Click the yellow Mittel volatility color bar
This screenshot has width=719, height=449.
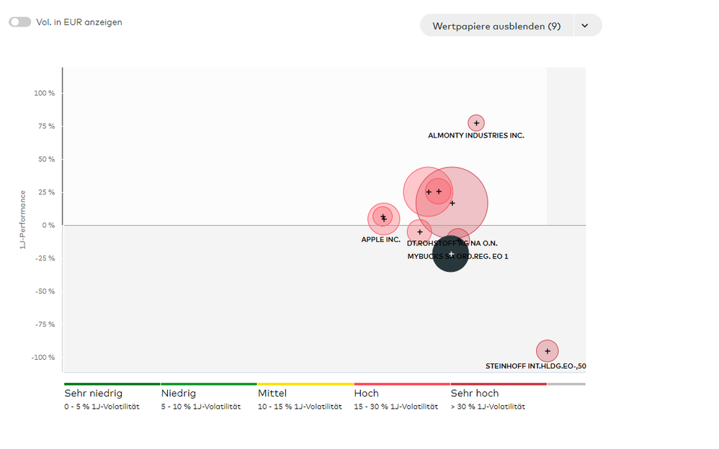[305, 384]
